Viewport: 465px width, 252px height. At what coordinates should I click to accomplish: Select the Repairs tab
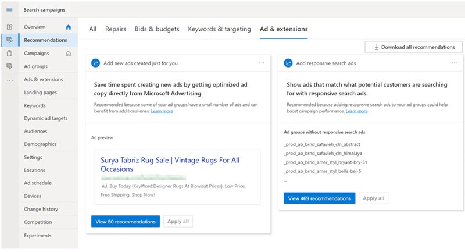(x=116, y=29)
